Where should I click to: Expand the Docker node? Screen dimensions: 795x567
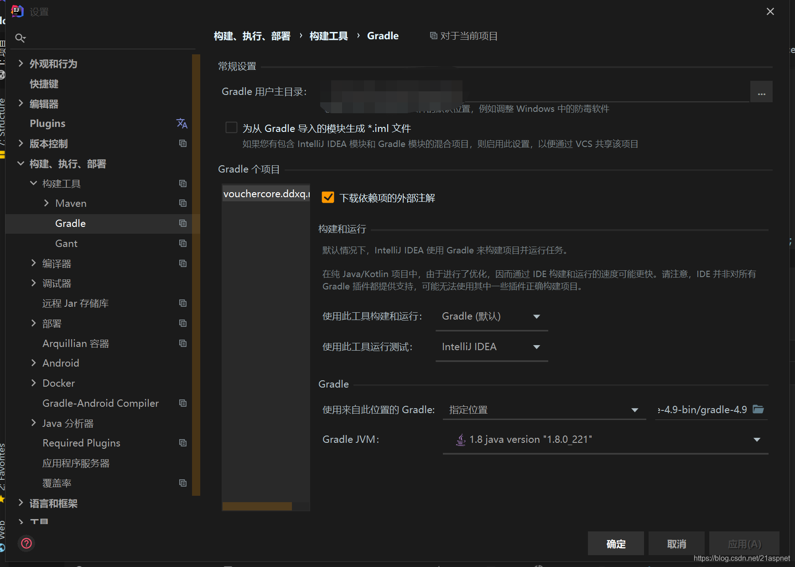(x=33, y=383)
